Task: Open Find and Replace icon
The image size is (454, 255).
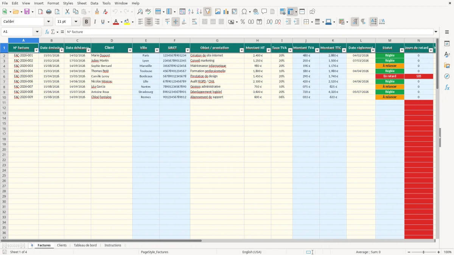Action: click(x=140, y=12)
